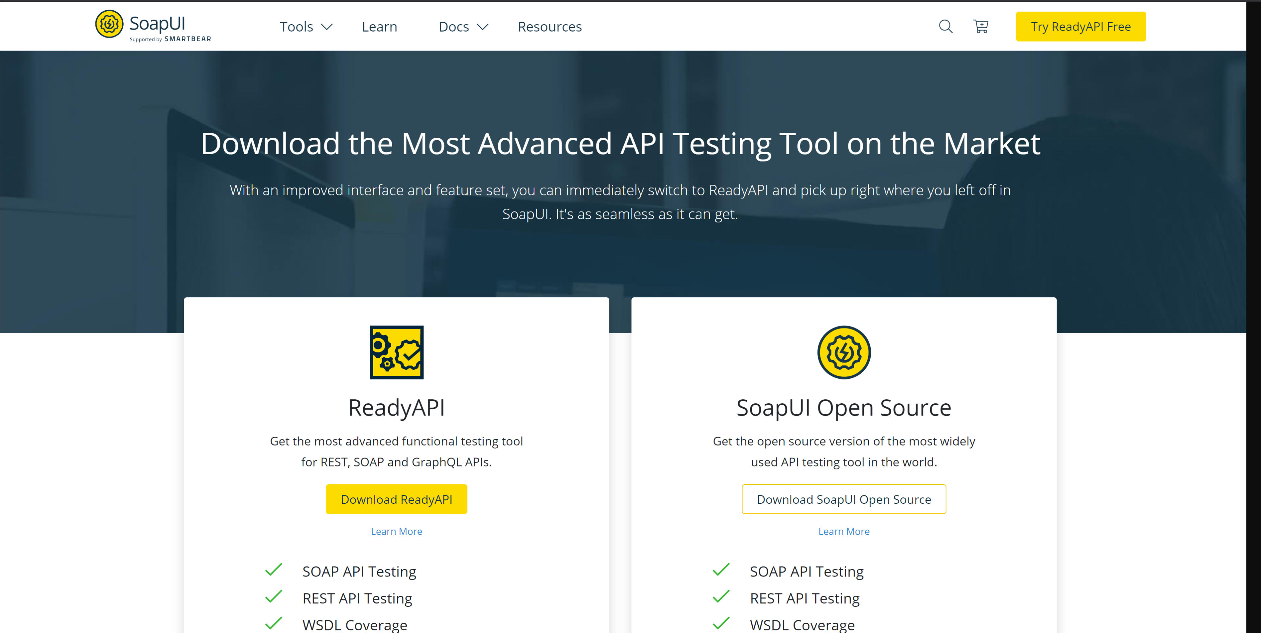Click the Try ReadyAPI Free button
The height and width of the screenshot is (633, 1261).
[1081, 27]
